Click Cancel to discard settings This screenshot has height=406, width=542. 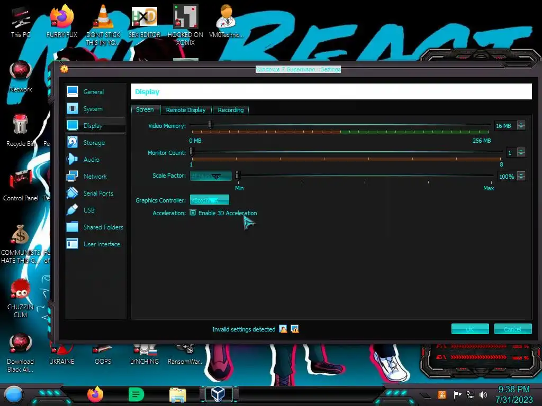click(x=512, y=329)
